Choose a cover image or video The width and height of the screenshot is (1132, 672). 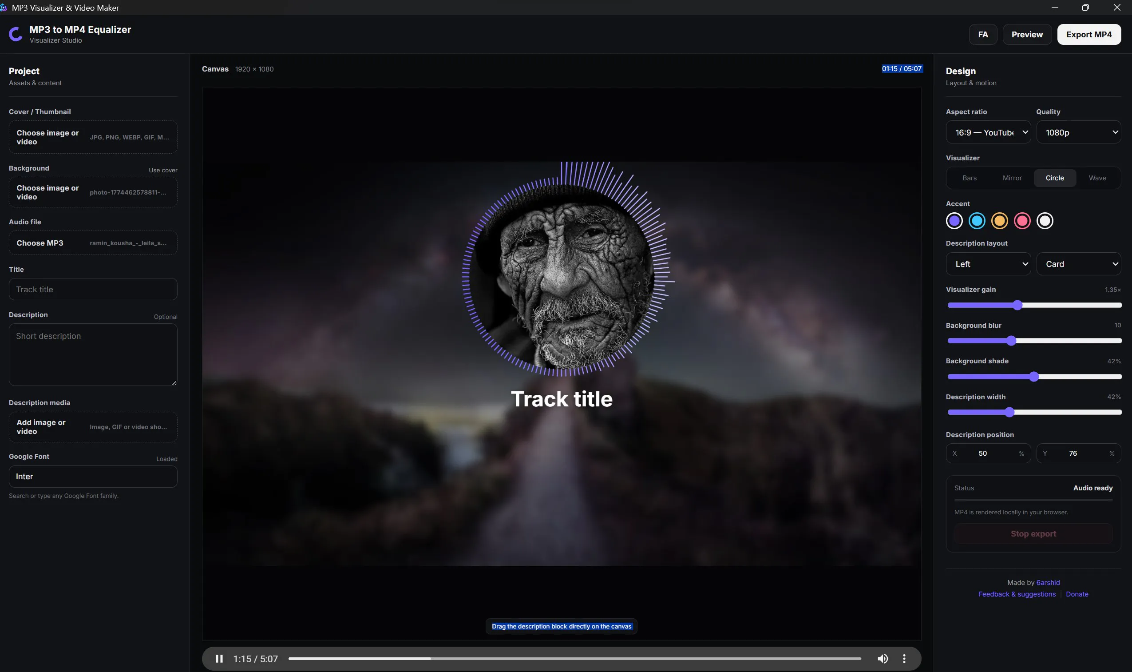tap(93, 137)
